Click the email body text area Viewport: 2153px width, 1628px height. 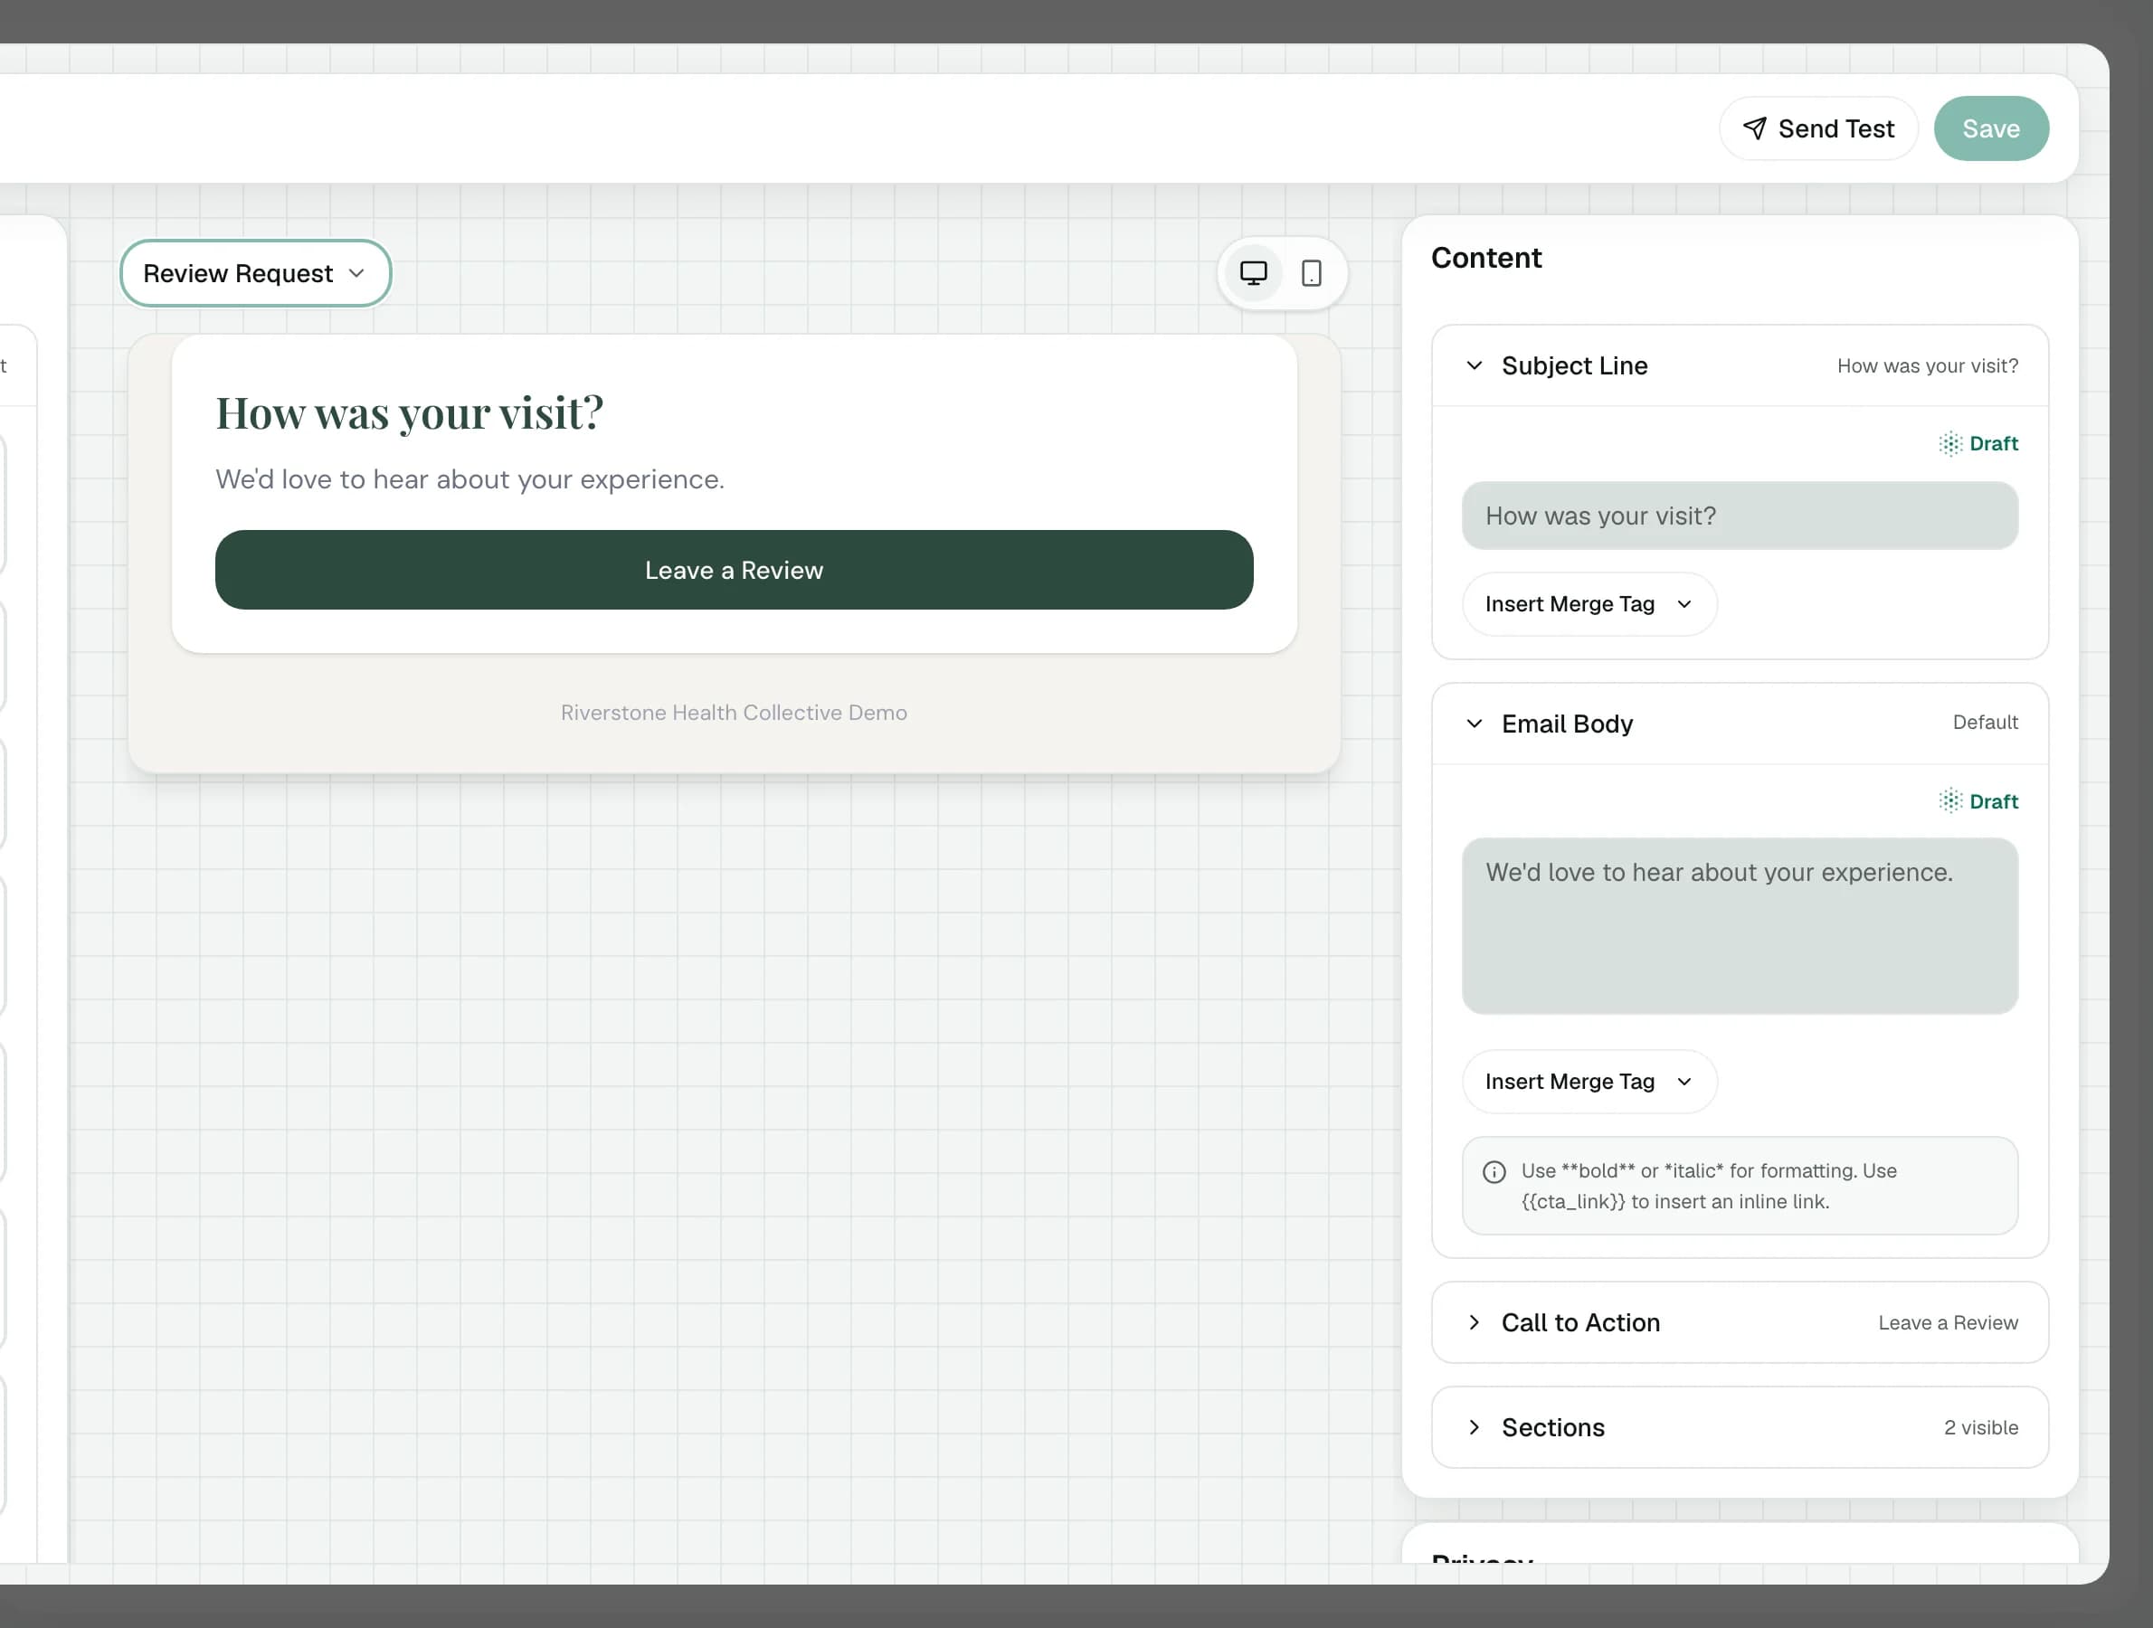coord(1740,925)
